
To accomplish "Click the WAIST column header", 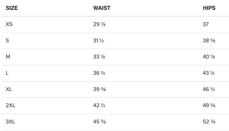I will click(102, 8).
